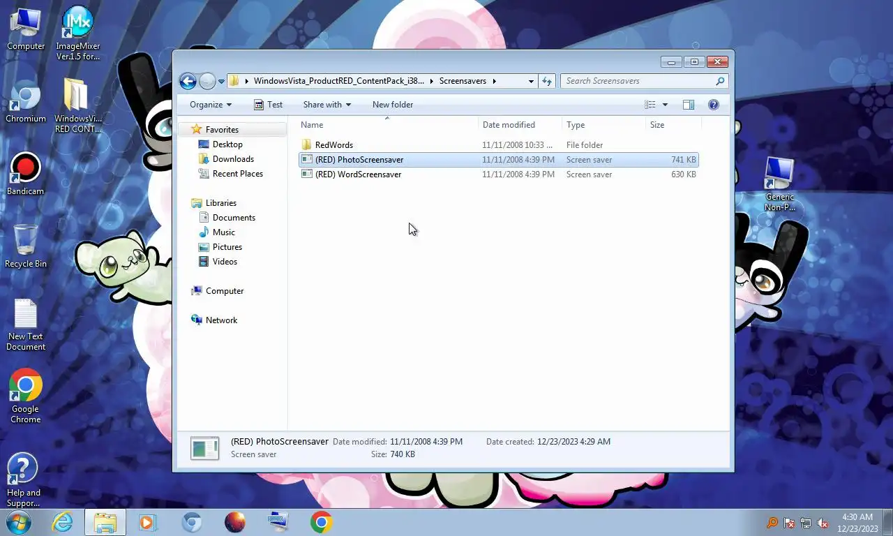Click the taskbar clock showing 4:30 AM
The width and height of the screenshot is (893, 536).
[857, 523]
